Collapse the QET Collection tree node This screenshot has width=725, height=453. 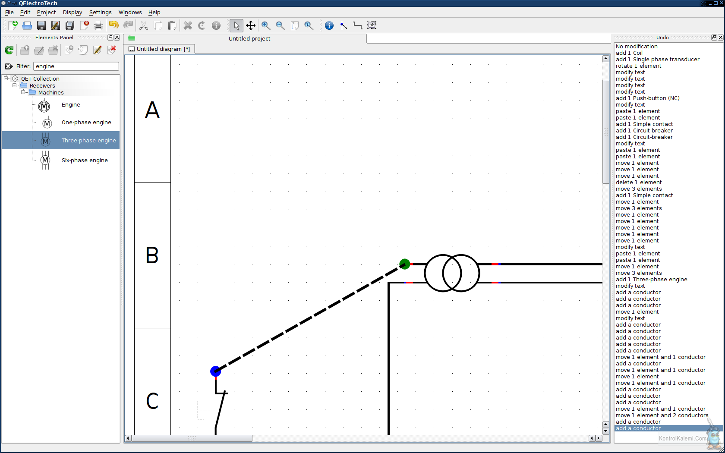pos(6,79)
